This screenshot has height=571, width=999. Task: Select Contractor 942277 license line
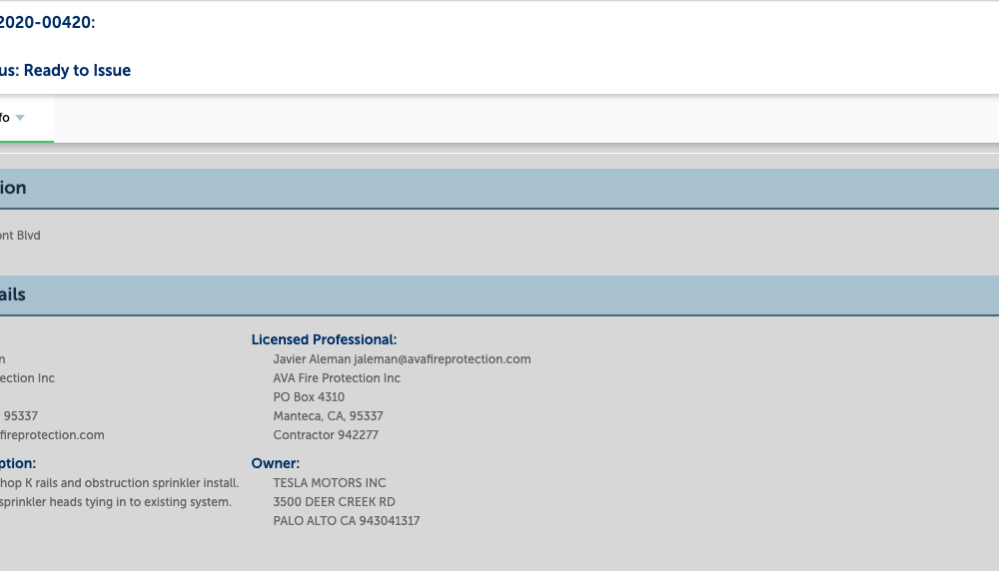pyautogui.click(x=326, y=435)
